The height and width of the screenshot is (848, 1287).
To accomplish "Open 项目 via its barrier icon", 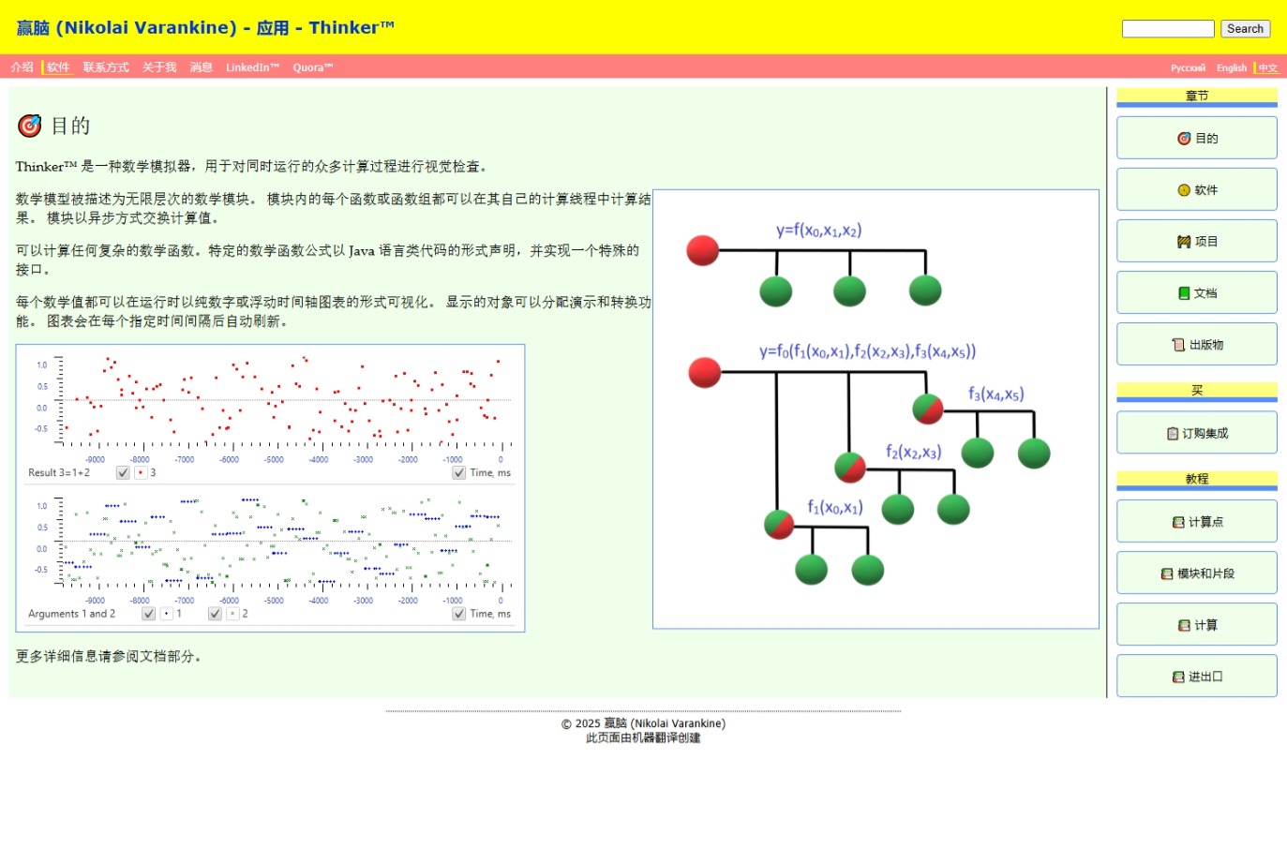I will point(1184,242).
